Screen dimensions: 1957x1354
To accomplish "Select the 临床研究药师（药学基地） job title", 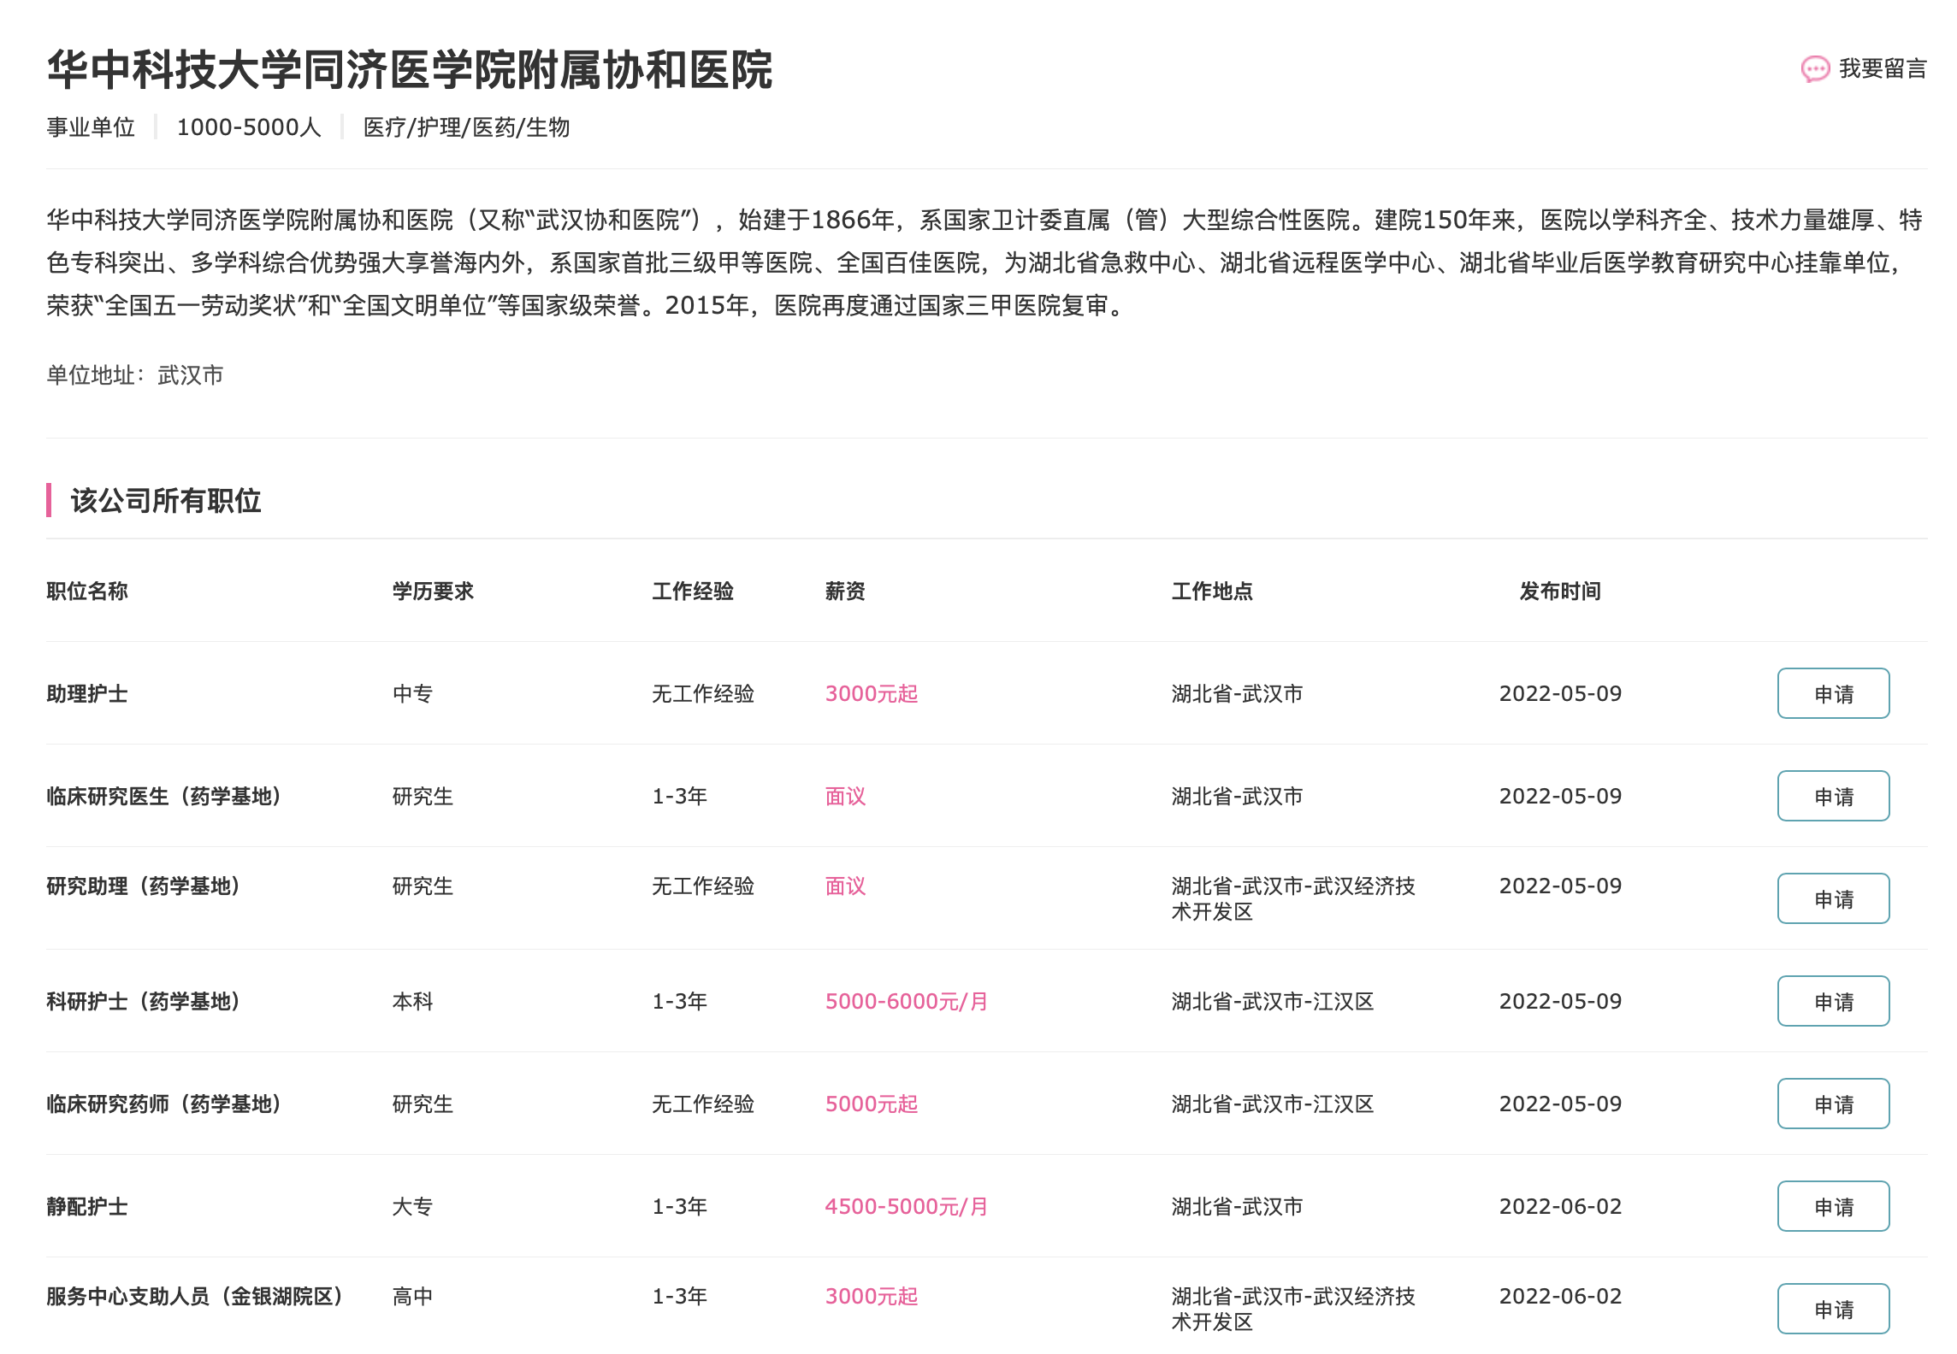I will pyautogui.click(x=164, y=1104).
